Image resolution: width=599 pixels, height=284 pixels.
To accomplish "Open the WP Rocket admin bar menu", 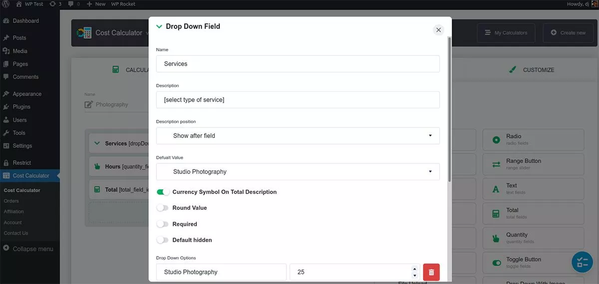I will pyautogui.click(x=123, y=4).
